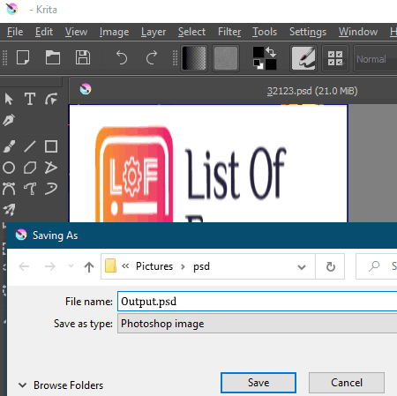
Task: Select the Polyline tool
Action: [x=51, y=168]
